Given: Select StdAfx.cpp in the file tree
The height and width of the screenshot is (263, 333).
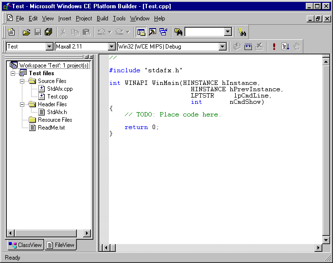Looking at the screenshot, I should click(x=60, y=89).
